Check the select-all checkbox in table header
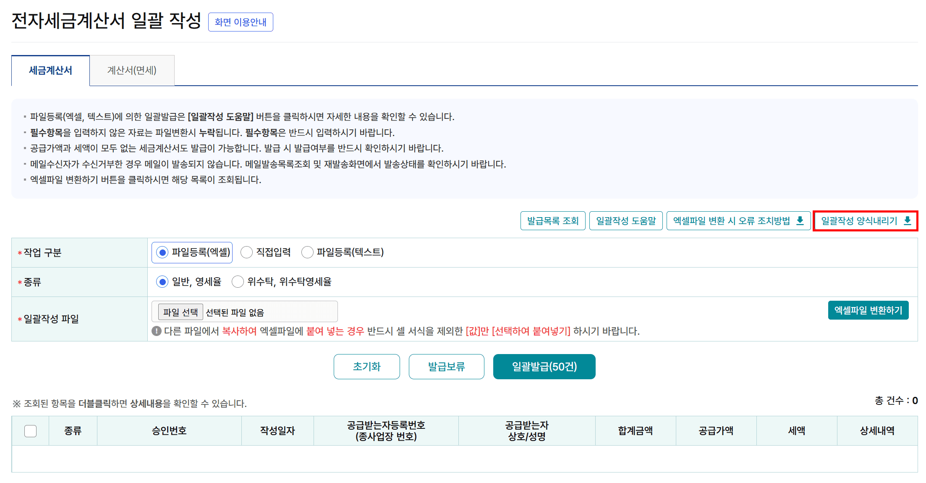The image size is (926, 483). (30, 431)
